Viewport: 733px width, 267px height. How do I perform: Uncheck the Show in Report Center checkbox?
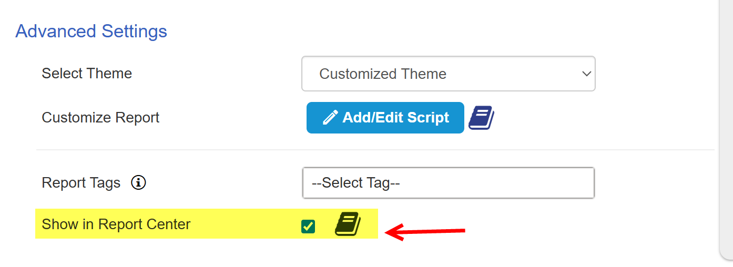click(308, 227)
